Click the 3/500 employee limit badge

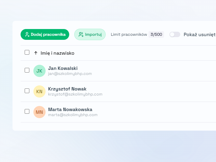[x=156, y=34]
